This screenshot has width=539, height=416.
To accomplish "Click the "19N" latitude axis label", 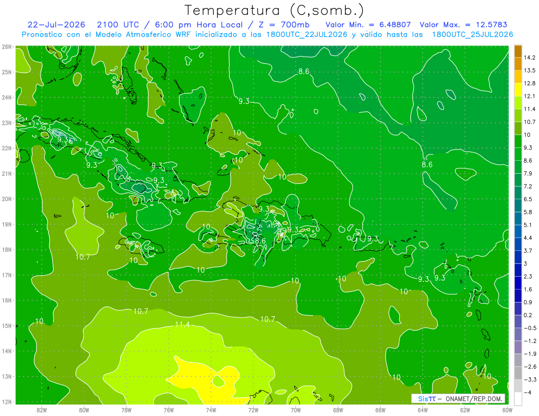I will (7, 224).
